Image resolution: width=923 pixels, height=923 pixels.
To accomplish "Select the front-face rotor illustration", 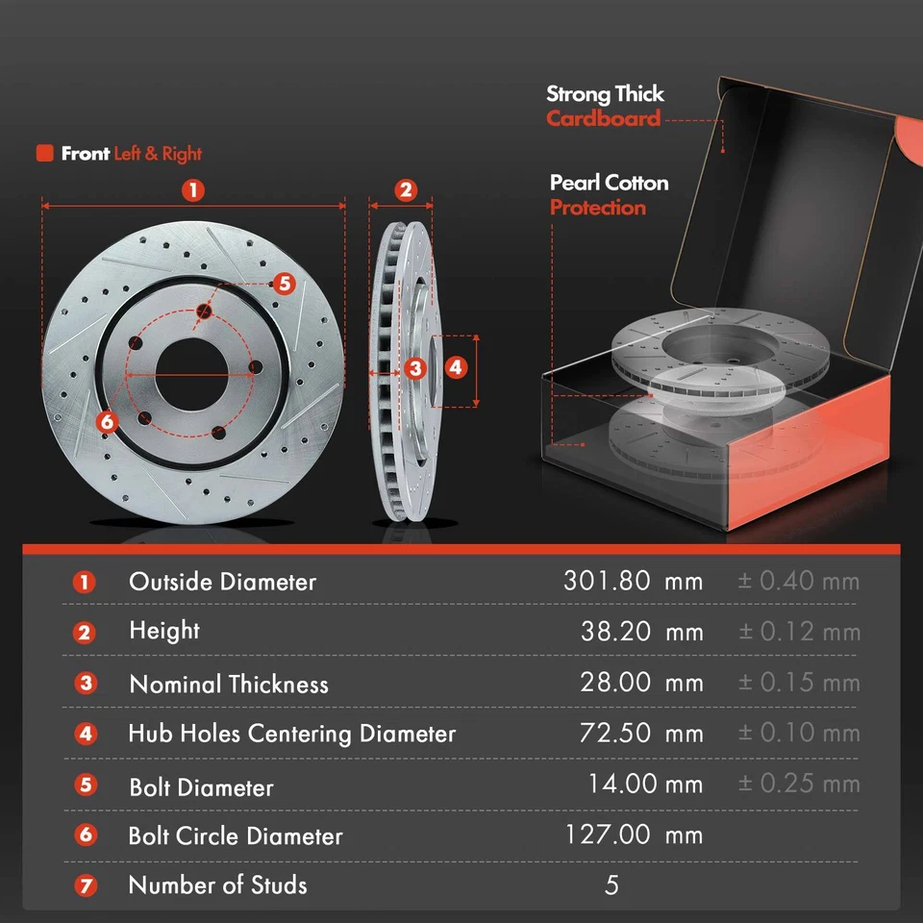I will (192, 370).
